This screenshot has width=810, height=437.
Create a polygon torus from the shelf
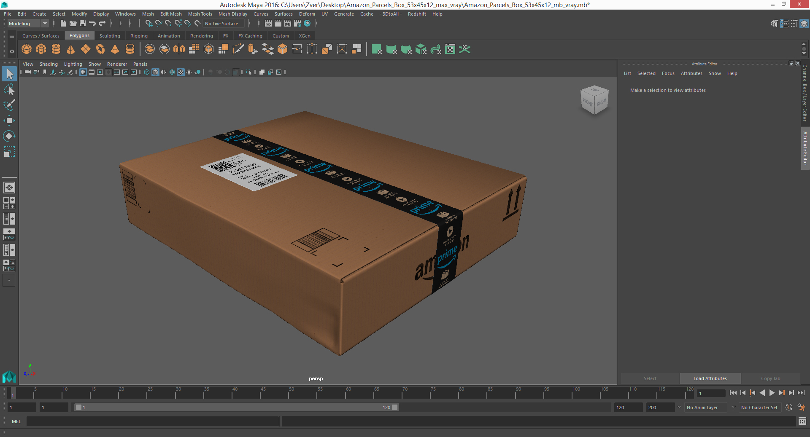click(100, 49)
